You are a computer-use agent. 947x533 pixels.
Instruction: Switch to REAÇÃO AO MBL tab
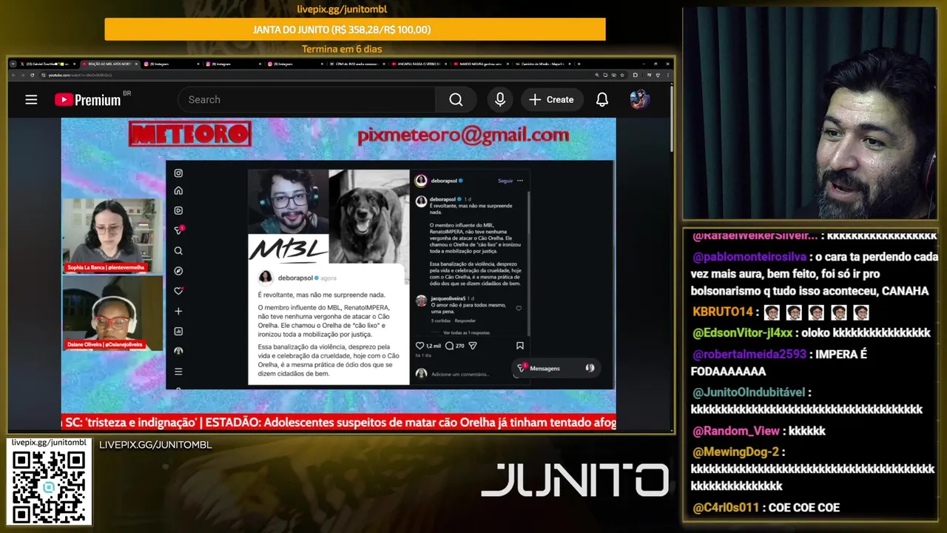pyautogui.click(x=109, y=64)
